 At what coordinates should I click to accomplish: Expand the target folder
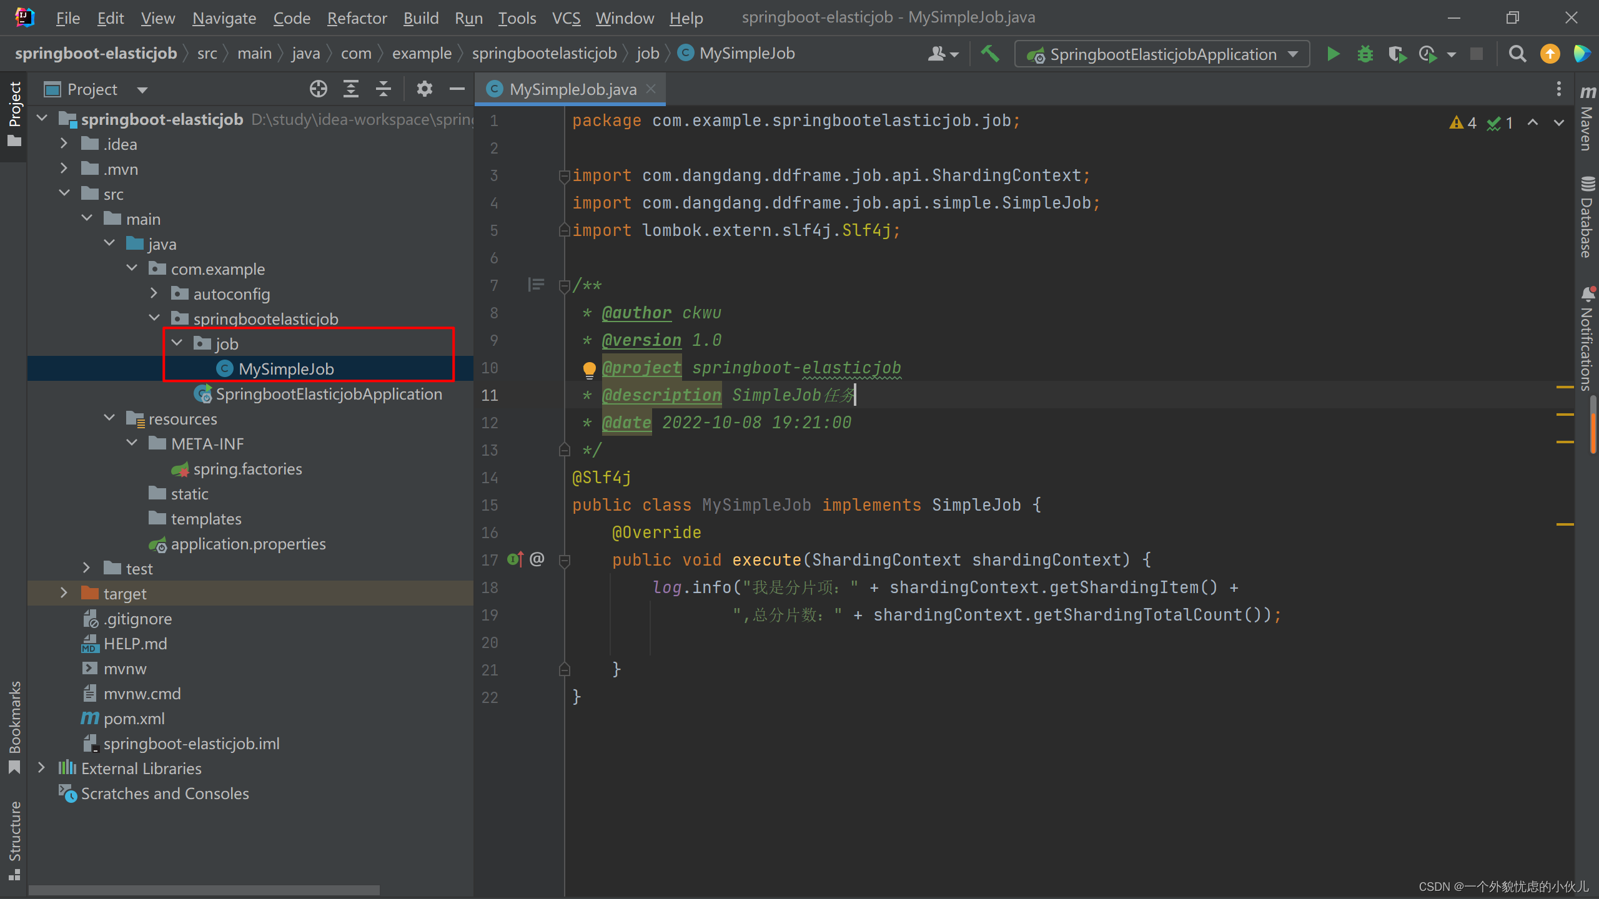point(64,593)
